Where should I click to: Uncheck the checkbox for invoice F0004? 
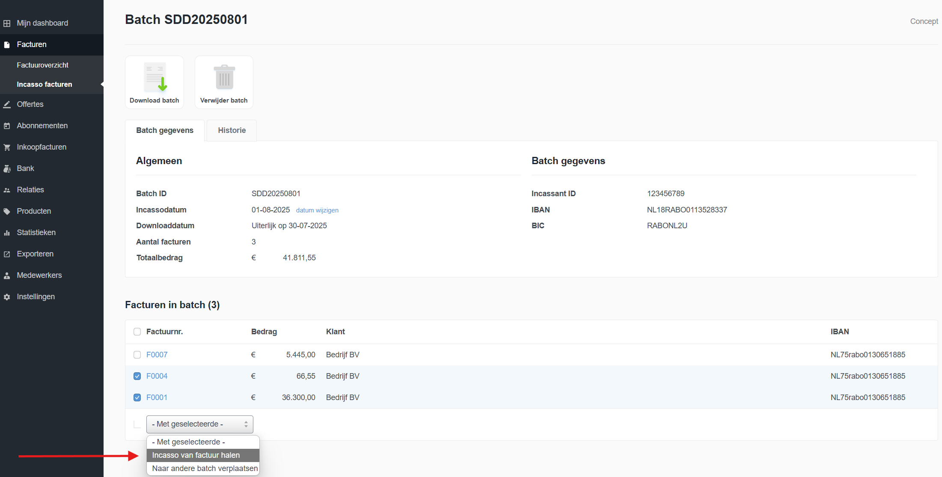tap(137, 376)
